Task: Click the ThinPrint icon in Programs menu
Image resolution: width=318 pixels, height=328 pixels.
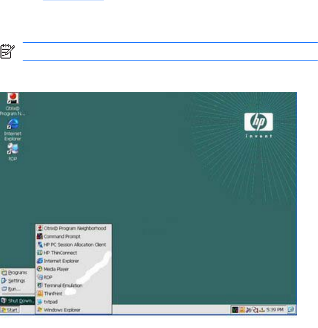Action: pos(40,293)
